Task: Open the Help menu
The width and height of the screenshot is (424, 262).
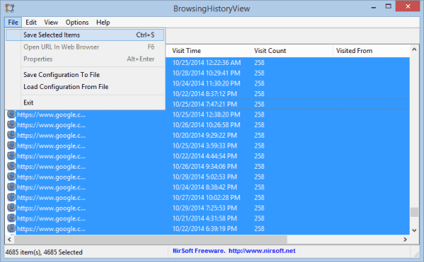Action: pos(103,23)
